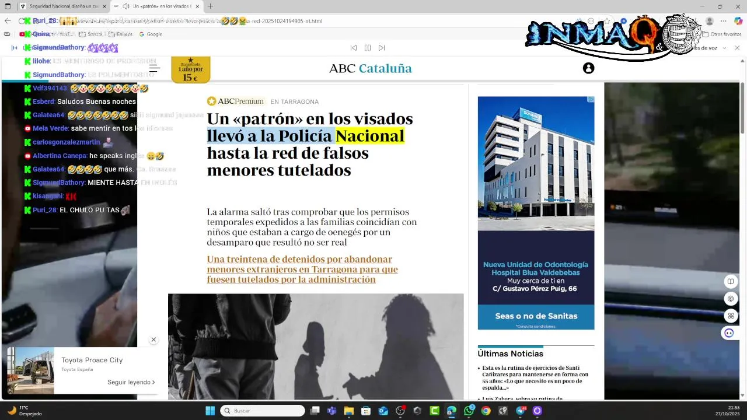Open the browser profile avatar
This screenshot has width=747, height=420.
[710, 21]
